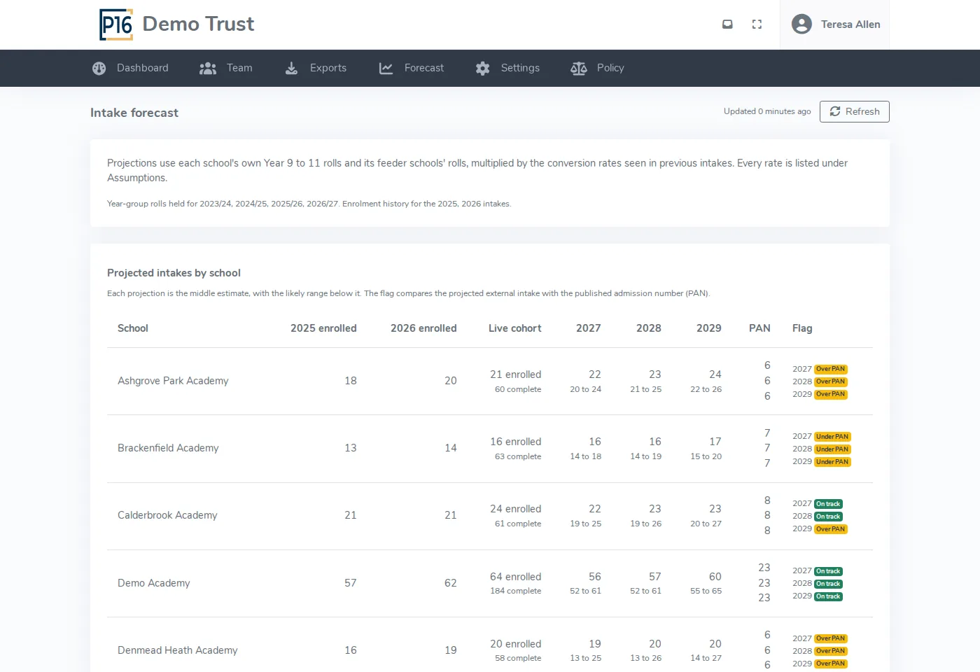
Task: Click the Live cohort column header
Action: (x=515, y=328)
